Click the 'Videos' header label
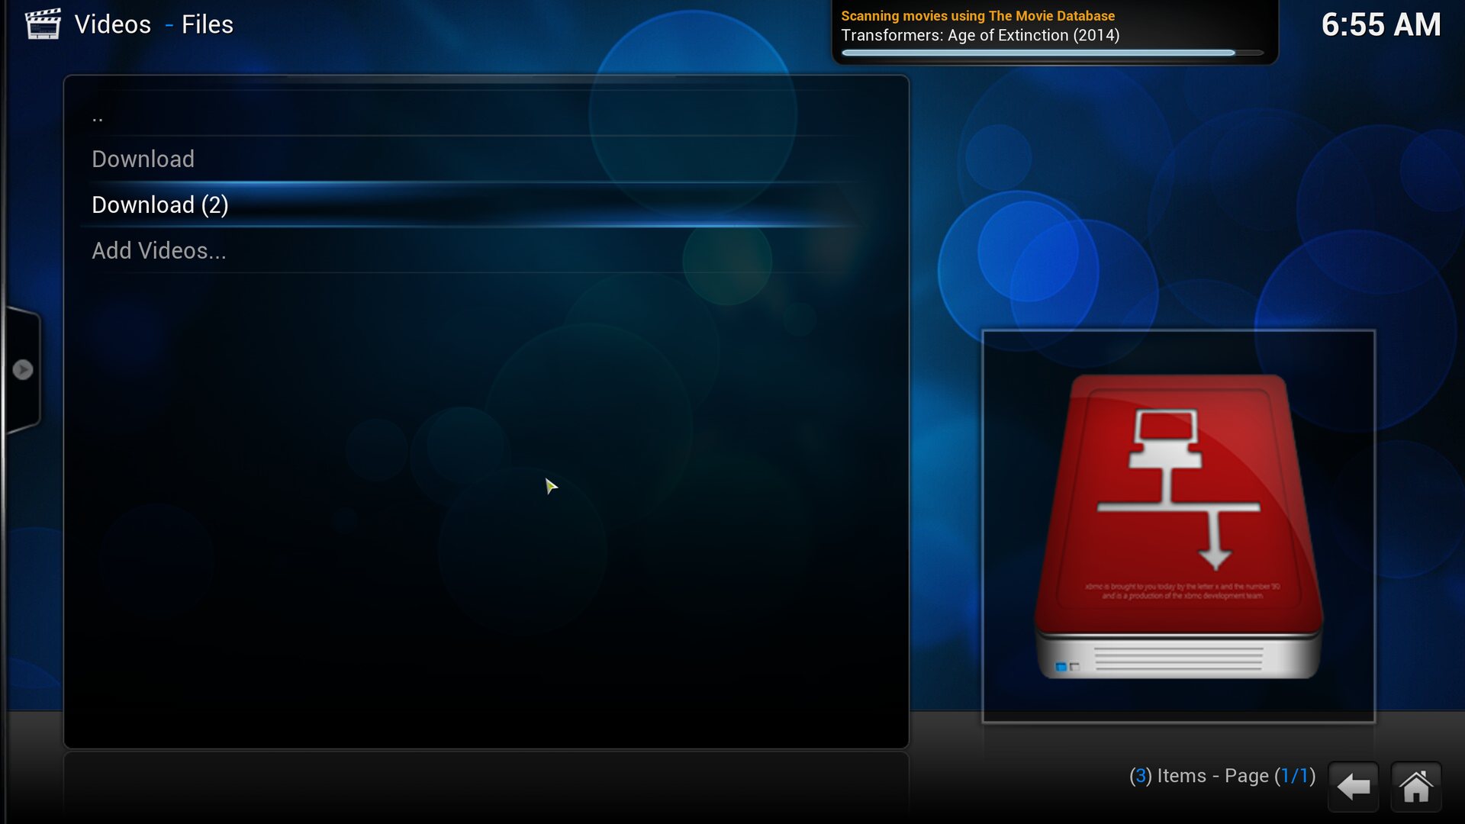The width and height of the screenshot is (1465, 824). click(113, 24)
